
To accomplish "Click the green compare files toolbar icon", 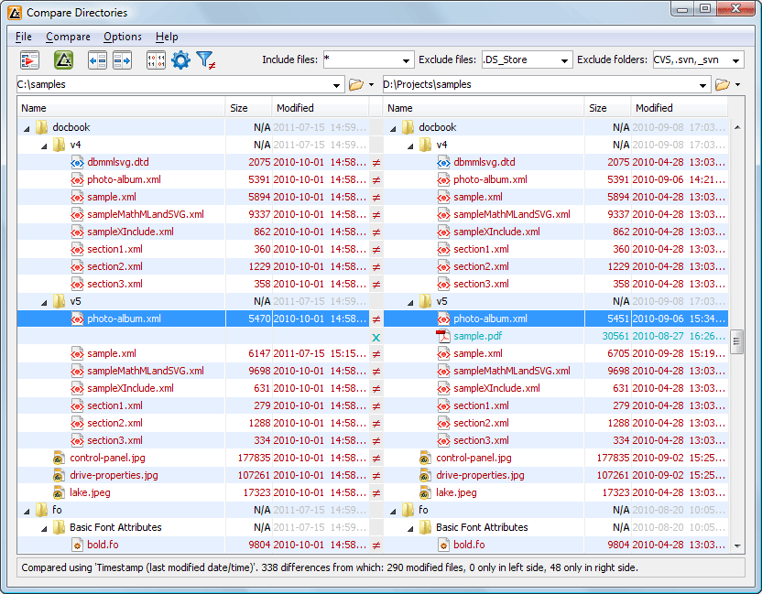I will pos(64,59).
